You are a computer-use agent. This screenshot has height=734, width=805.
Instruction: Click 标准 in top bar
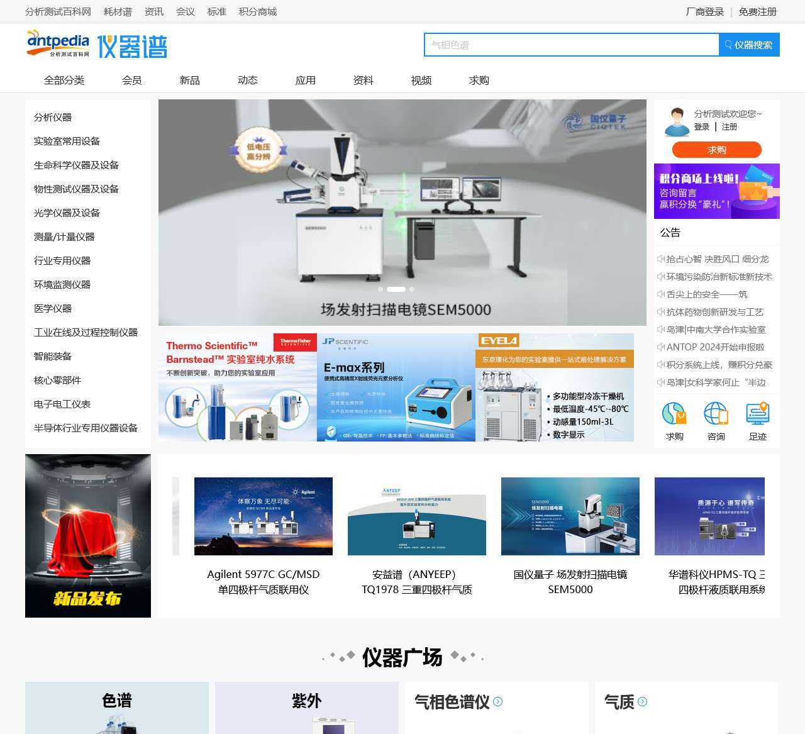217,12
